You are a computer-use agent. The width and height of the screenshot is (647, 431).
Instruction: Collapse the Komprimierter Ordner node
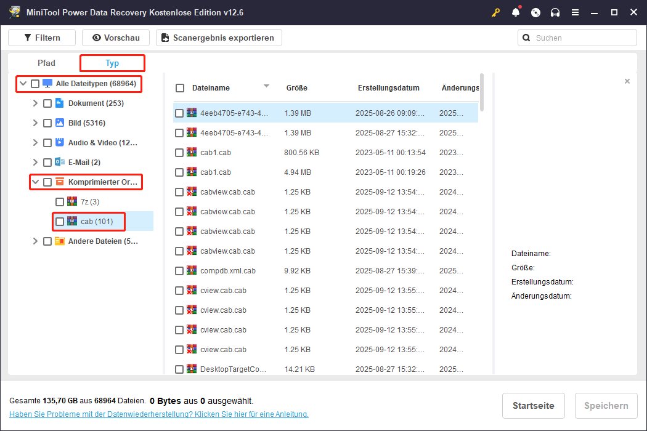click(x=36, y=182)
